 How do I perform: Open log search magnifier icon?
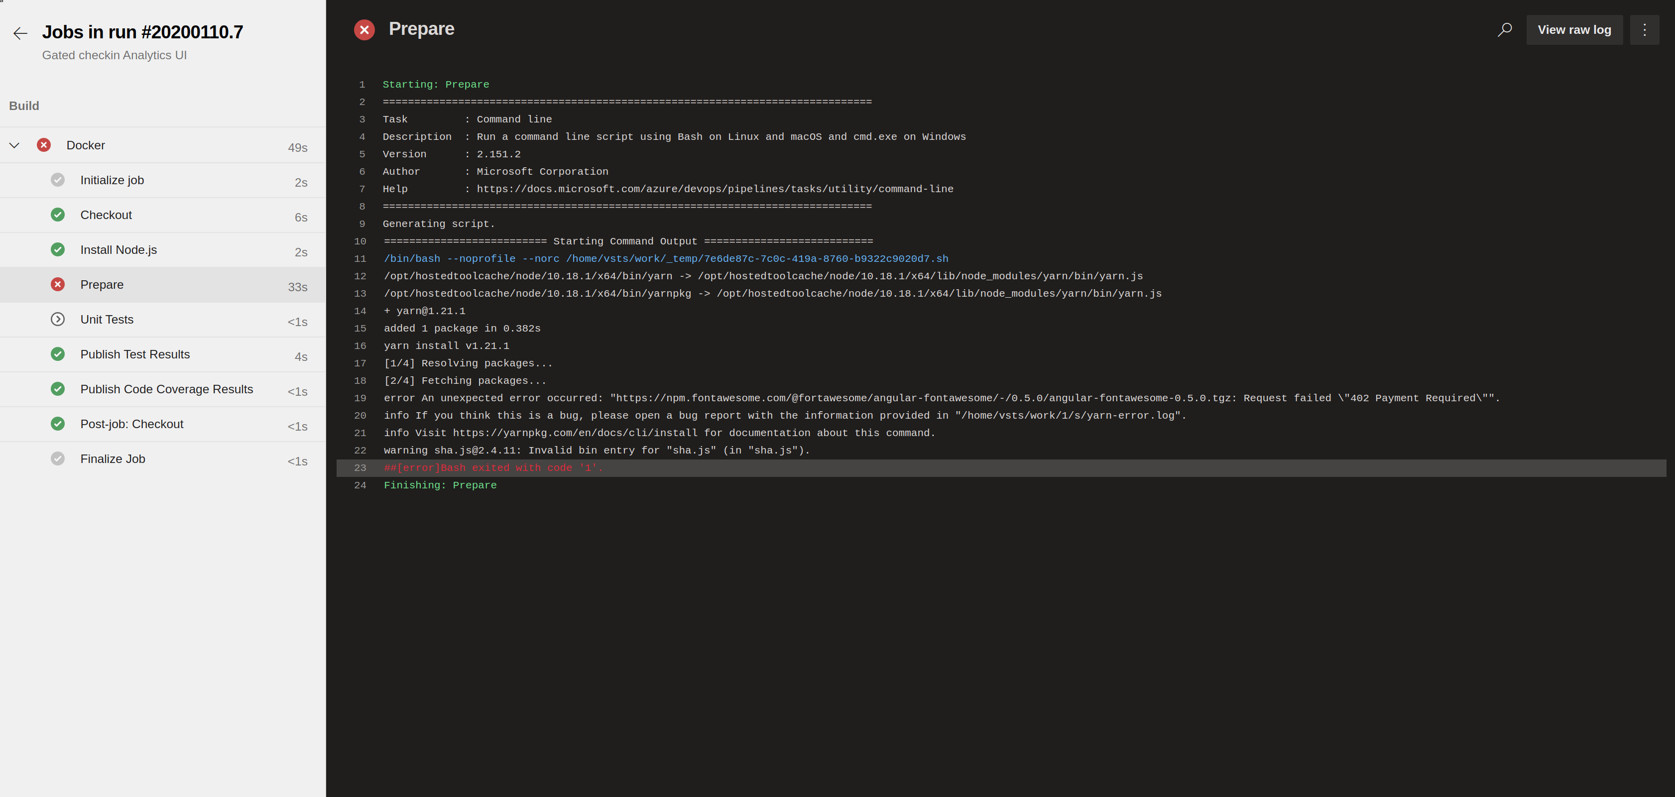pyautogui.click(x=1505, y=30)
